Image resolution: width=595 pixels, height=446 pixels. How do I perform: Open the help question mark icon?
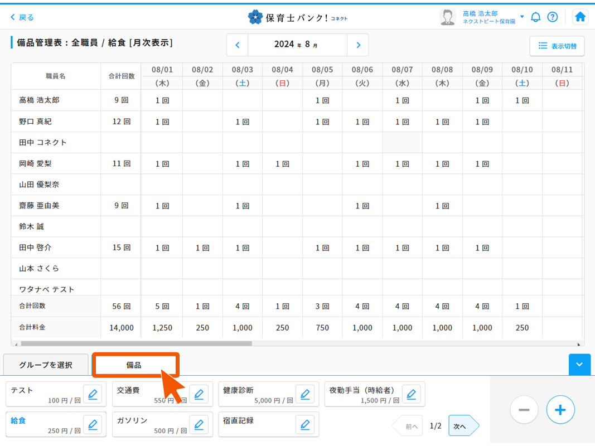tap(552, 17)
